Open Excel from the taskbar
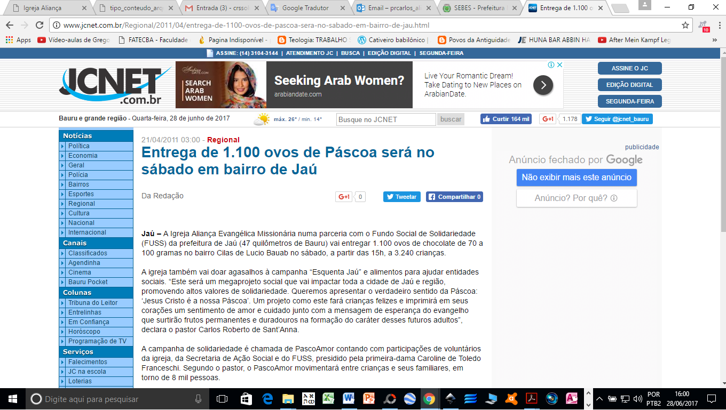726x410 pixels. coord(328,399)
